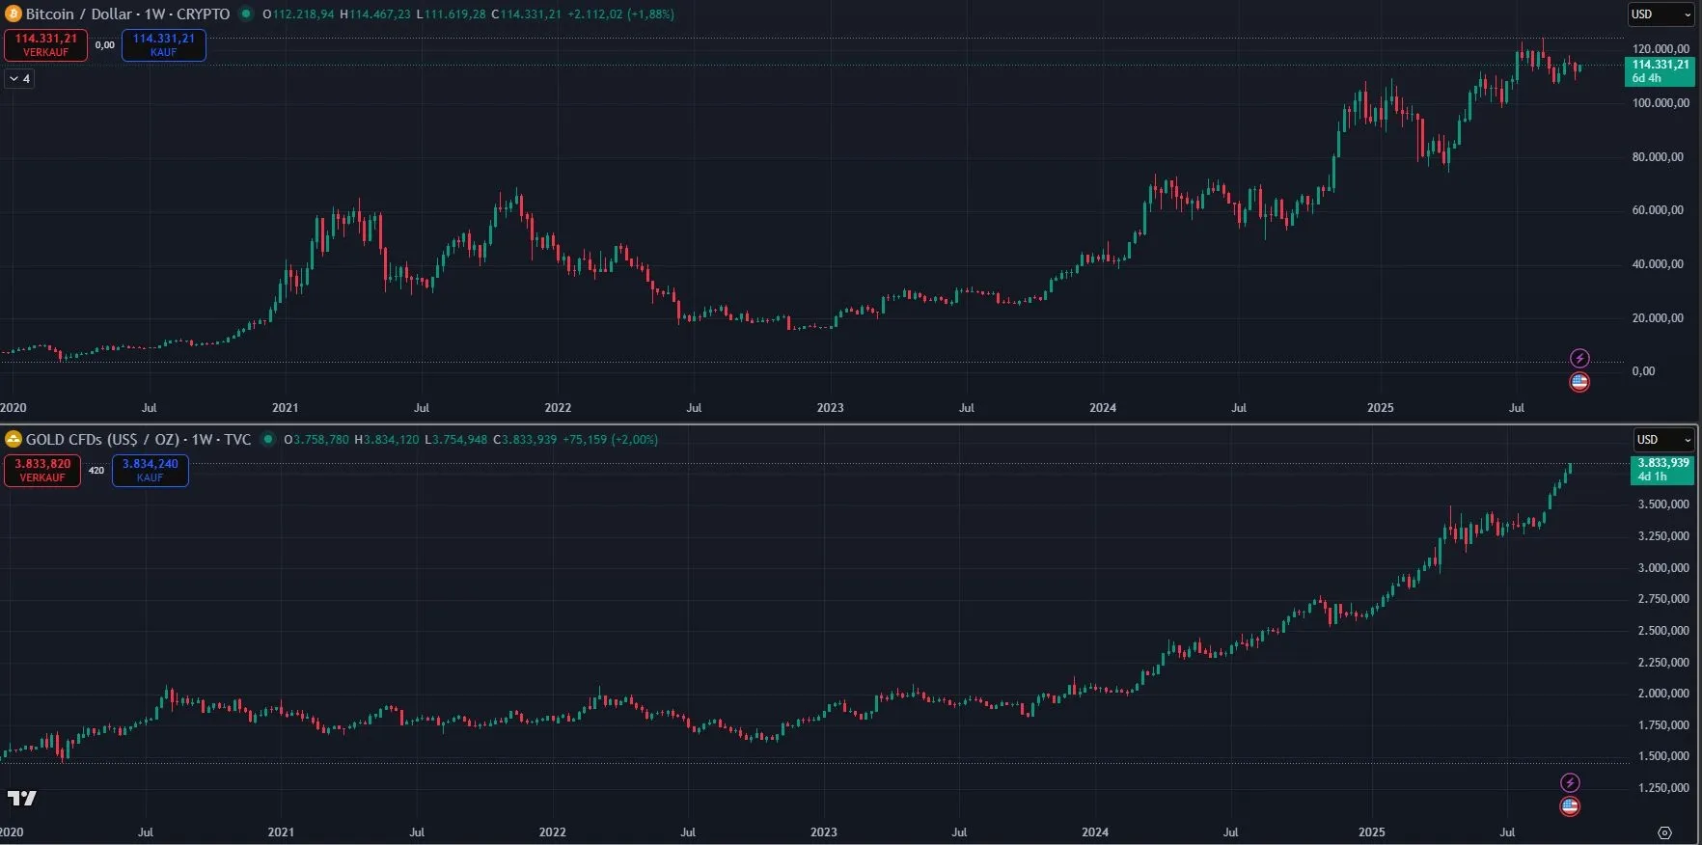Click the lightning event icon on Bitcoin chart
This screenshot has height=845, width=1702.
pyautogui.click(x=1579, y=359)
